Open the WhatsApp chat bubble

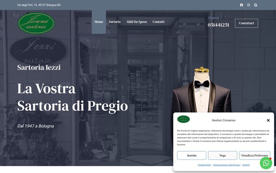pyautogui.click(x=266, y=163)
